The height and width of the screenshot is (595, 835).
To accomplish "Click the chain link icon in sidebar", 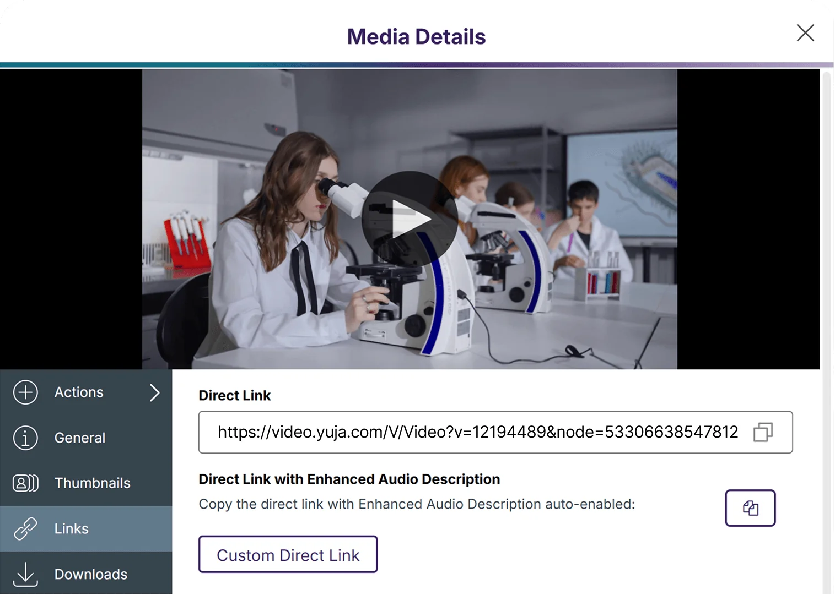I will click(x=25, y=529).
